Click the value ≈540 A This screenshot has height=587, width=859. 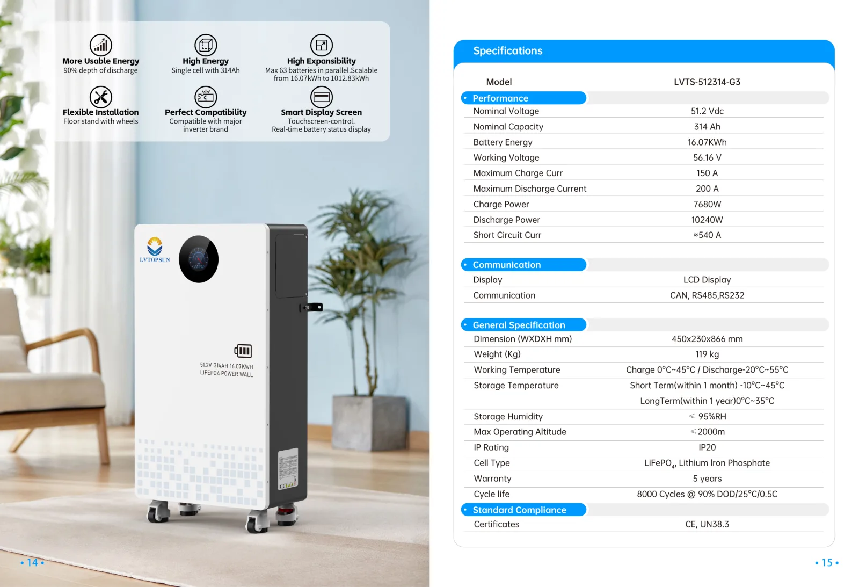click(707, 235)
